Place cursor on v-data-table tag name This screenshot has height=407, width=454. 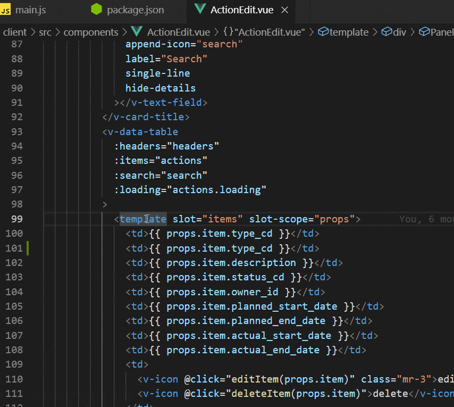[x=143, y=132]
